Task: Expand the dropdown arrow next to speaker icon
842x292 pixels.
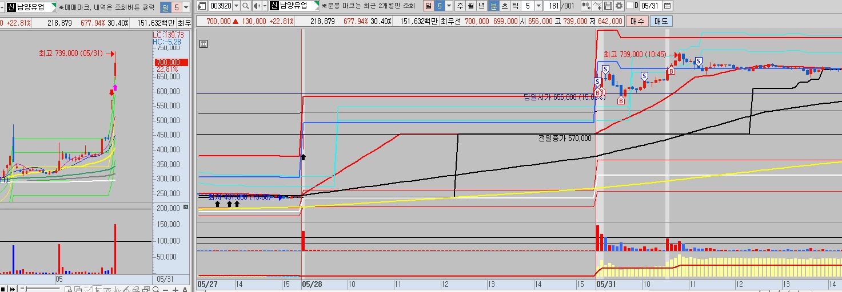Action: click(265, 6)
